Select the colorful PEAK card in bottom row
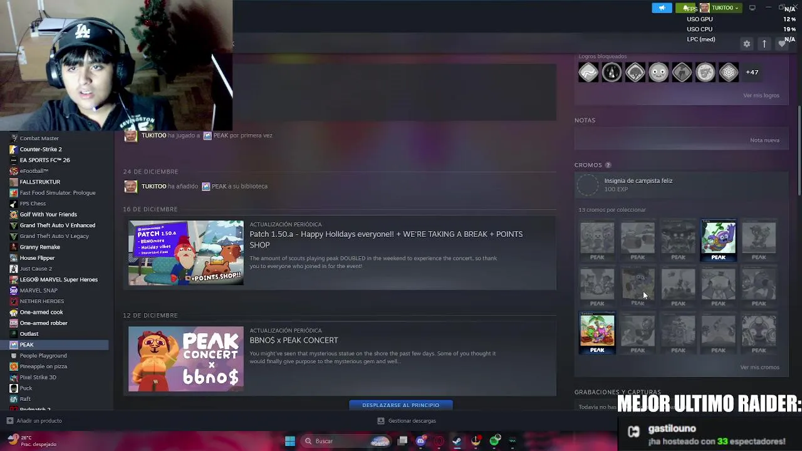The height and width of the screenshot is (451, 802). point(597,333)
